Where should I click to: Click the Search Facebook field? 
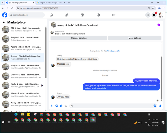click(27, 15)
